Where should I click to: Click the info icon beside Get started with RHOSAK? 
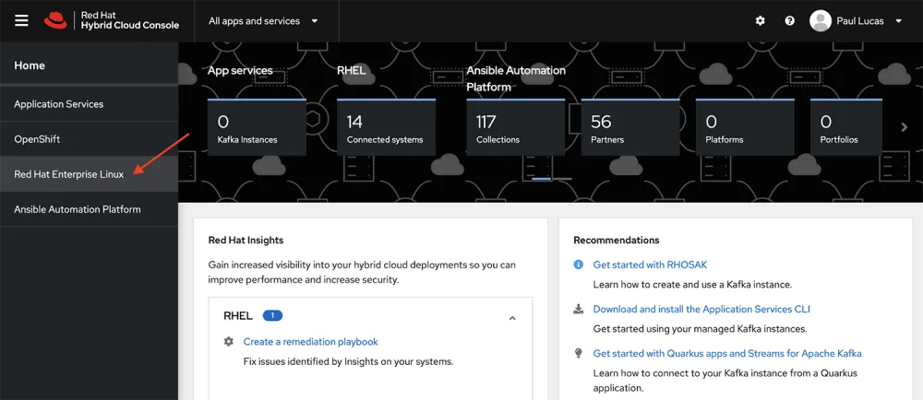click(578, 265)
